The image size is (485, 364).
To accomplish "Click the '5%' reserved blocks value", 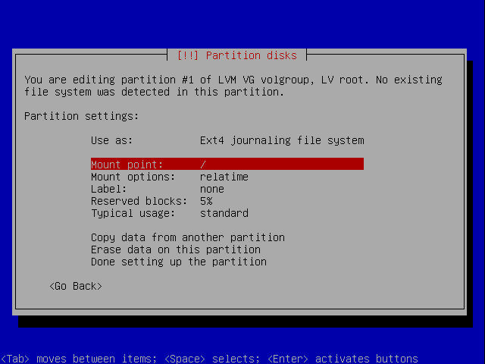I will (x=205, y=201).
